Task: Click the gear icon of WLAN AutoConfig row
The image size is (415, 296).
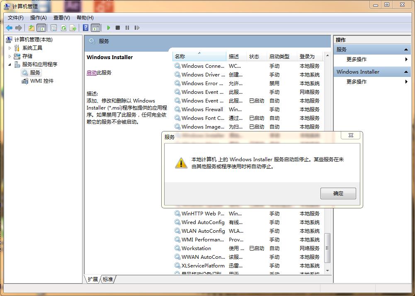Action: [177, 231]
